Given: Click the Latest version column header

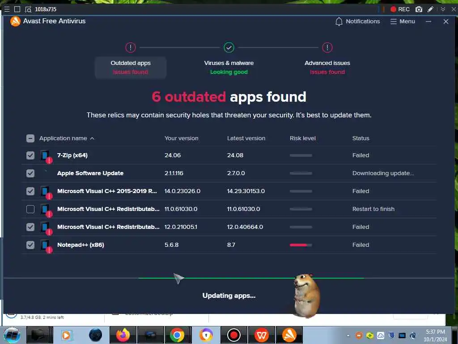Looking at the screenshot, I should coord(246,138).
